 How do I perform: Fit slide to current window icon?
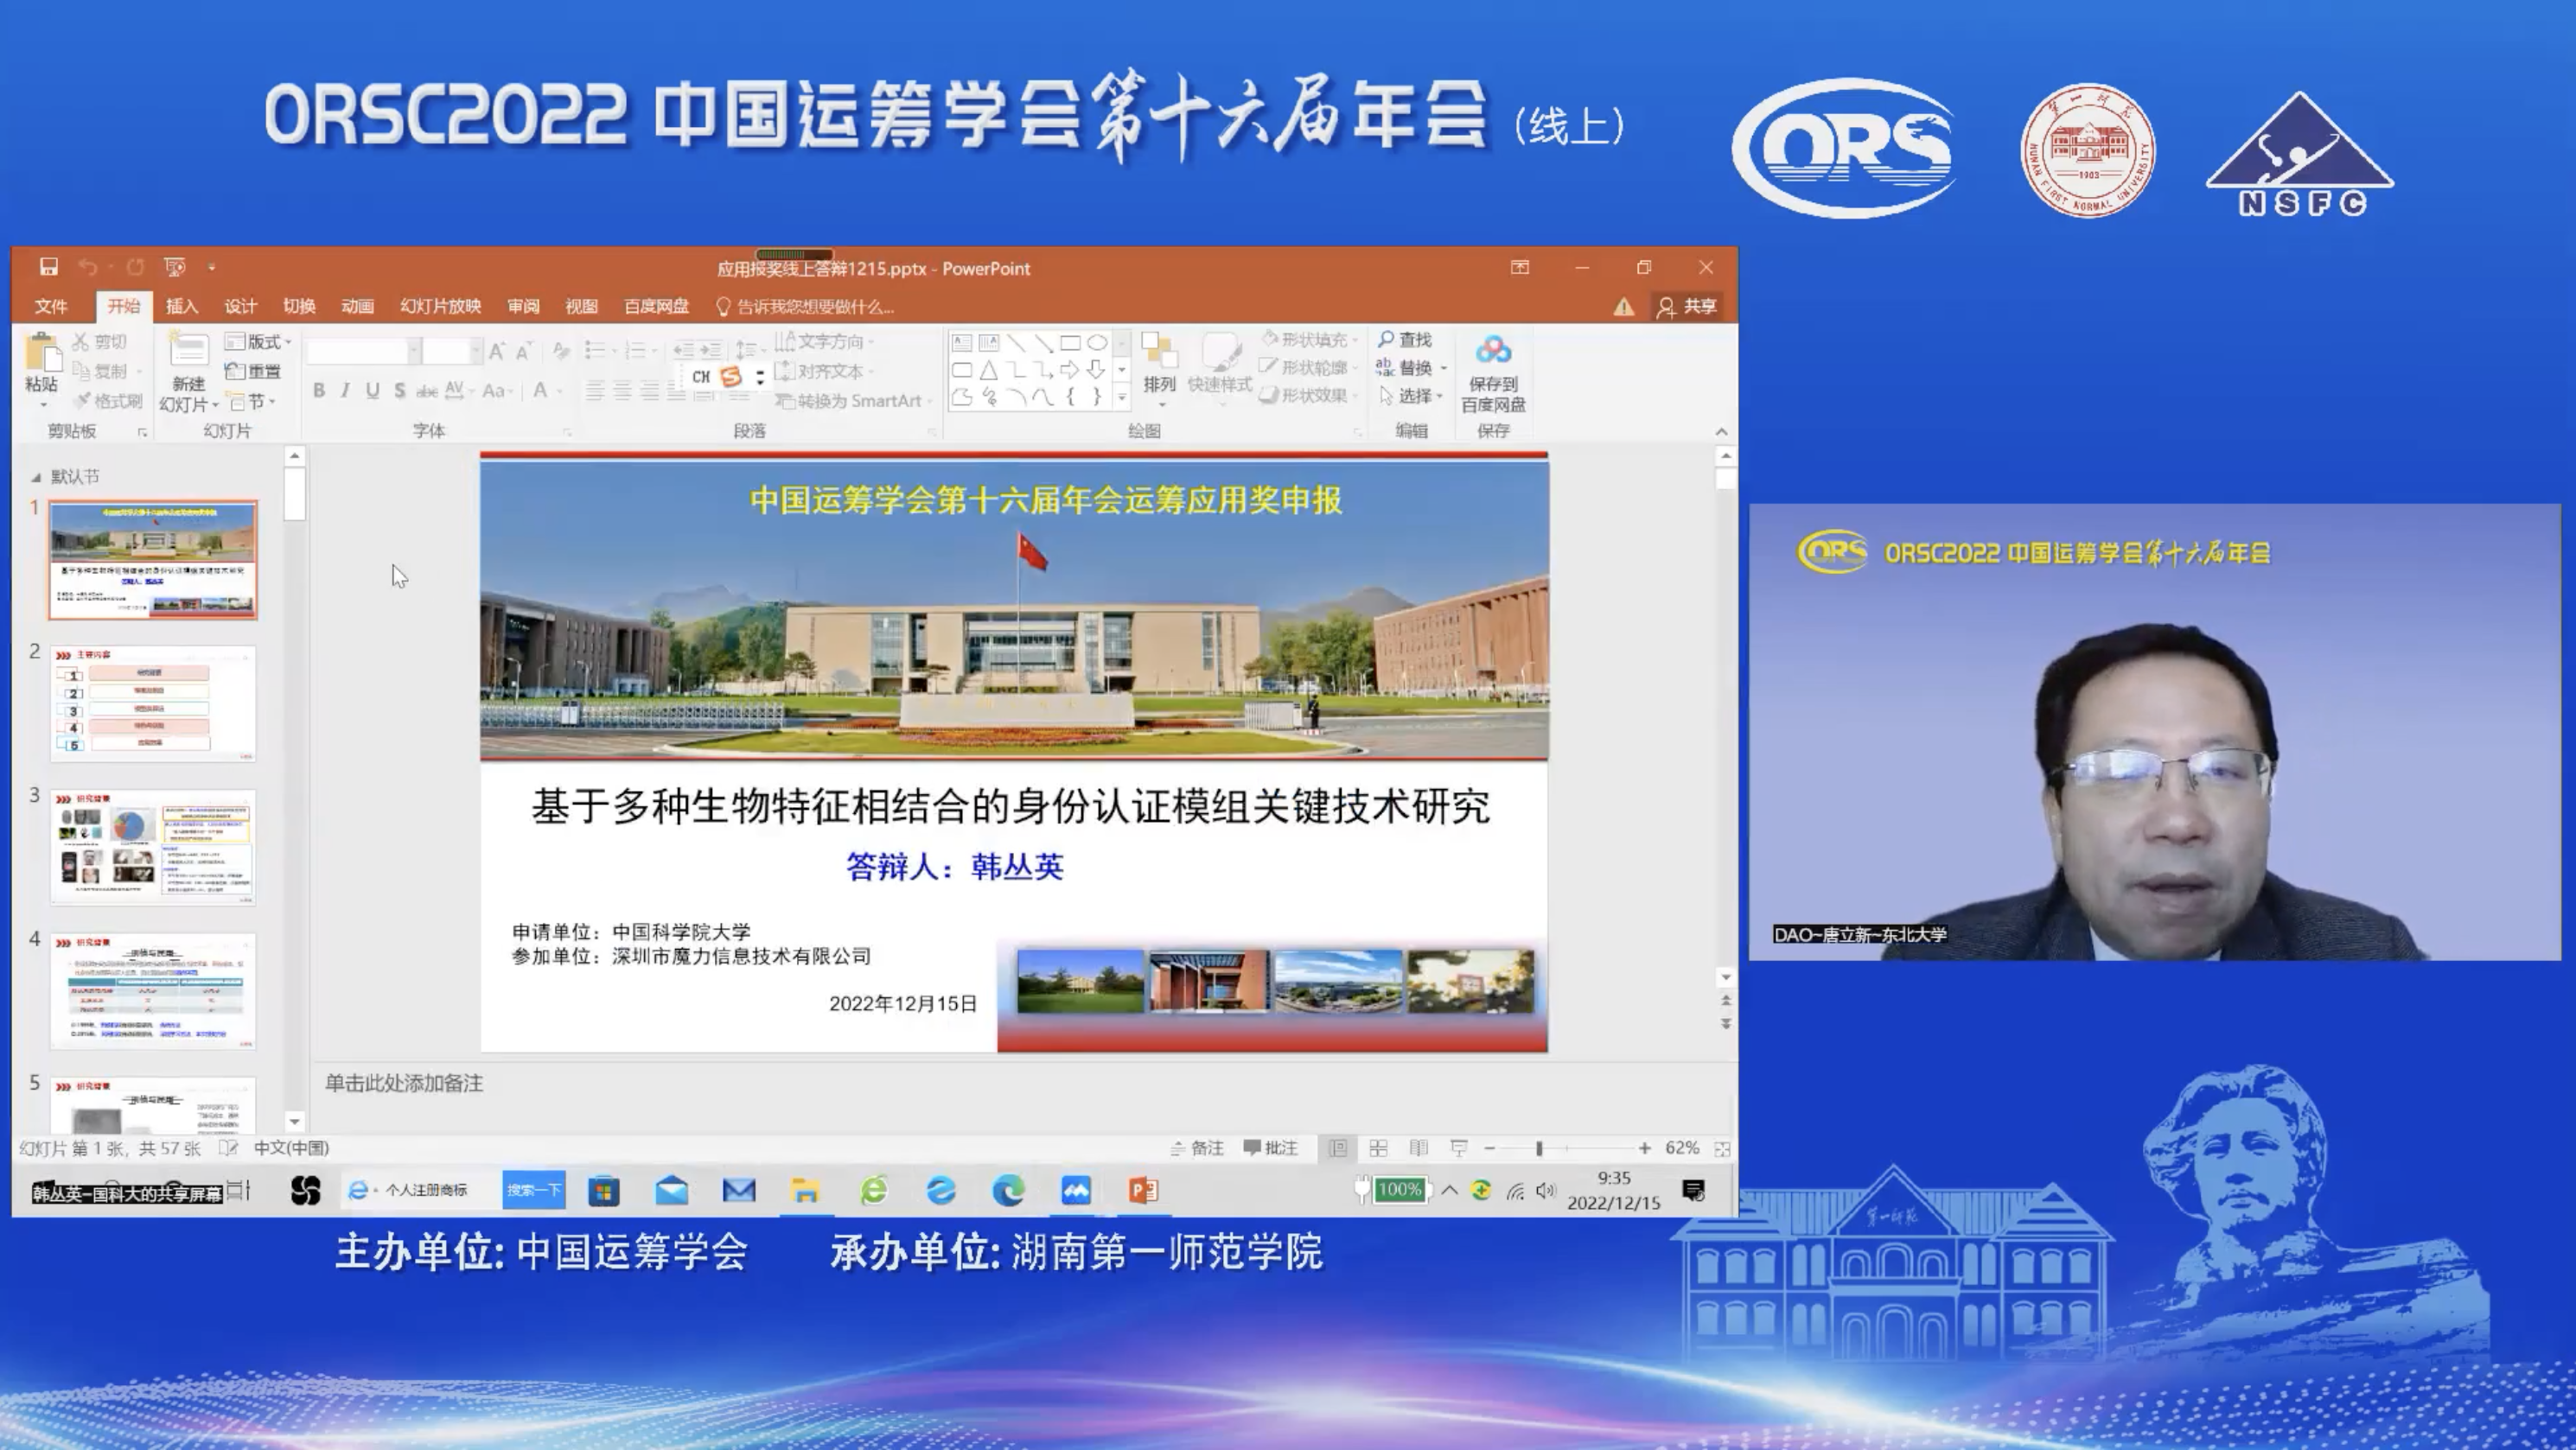click(x=1722, y=1149)
